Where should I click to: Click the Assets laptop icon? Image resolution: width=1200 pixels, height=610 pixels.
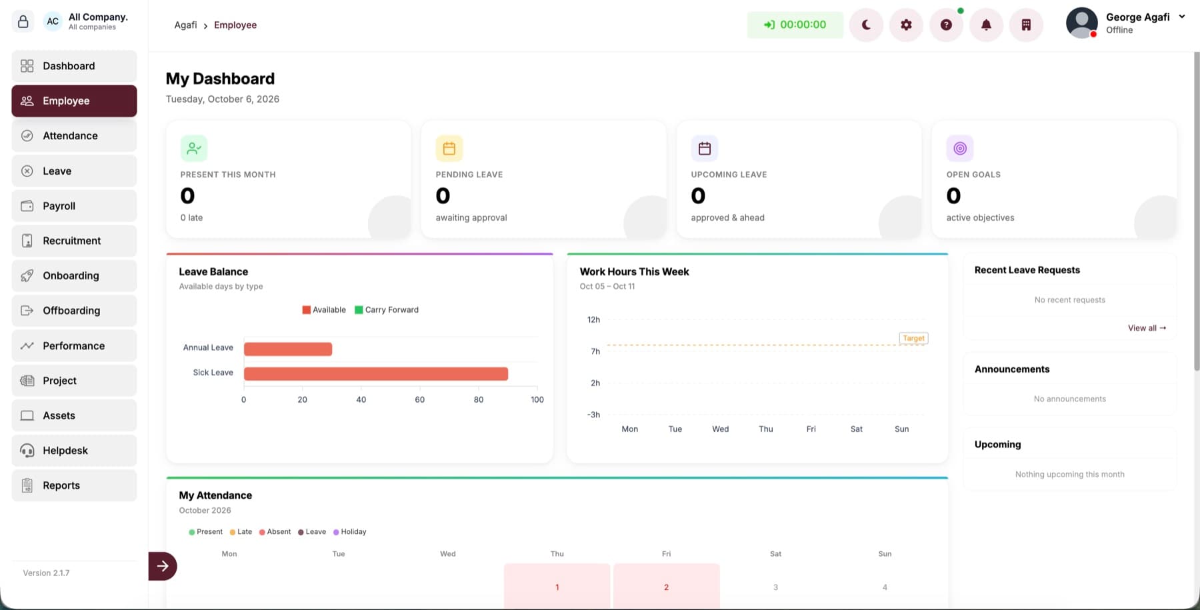27,416
